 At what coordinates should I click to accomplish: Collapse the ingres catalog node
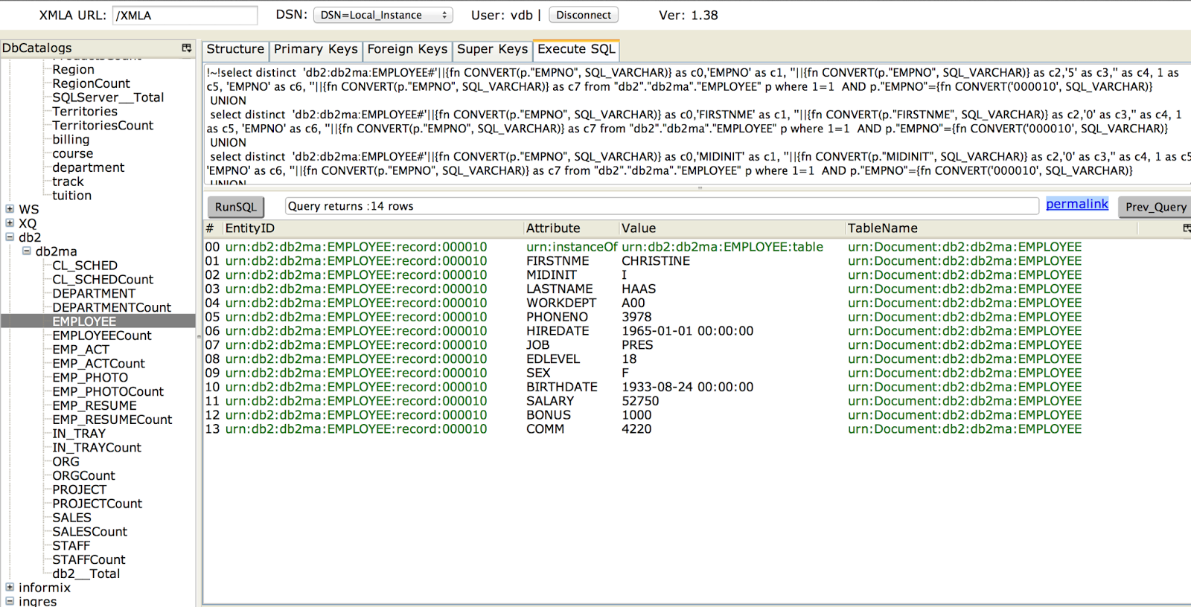pos(10,601)
